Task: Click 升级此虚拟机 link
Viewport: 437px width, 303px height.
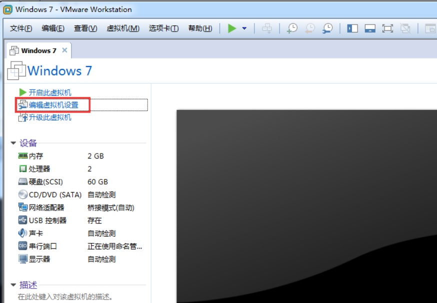Action: (50, 117)
